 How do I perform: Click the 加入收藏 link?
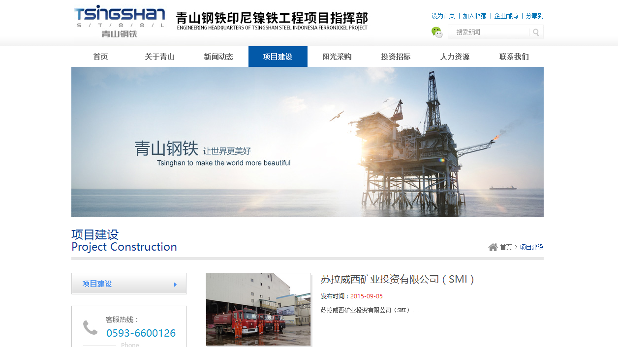(x=475, y=16)
